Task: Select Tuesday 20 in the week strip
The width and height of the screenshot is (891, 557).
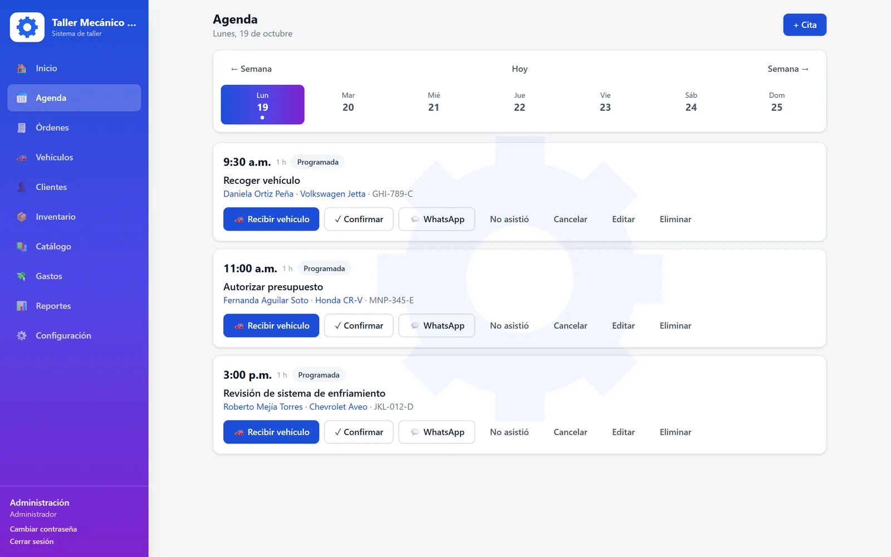Action: pos(348,104)
